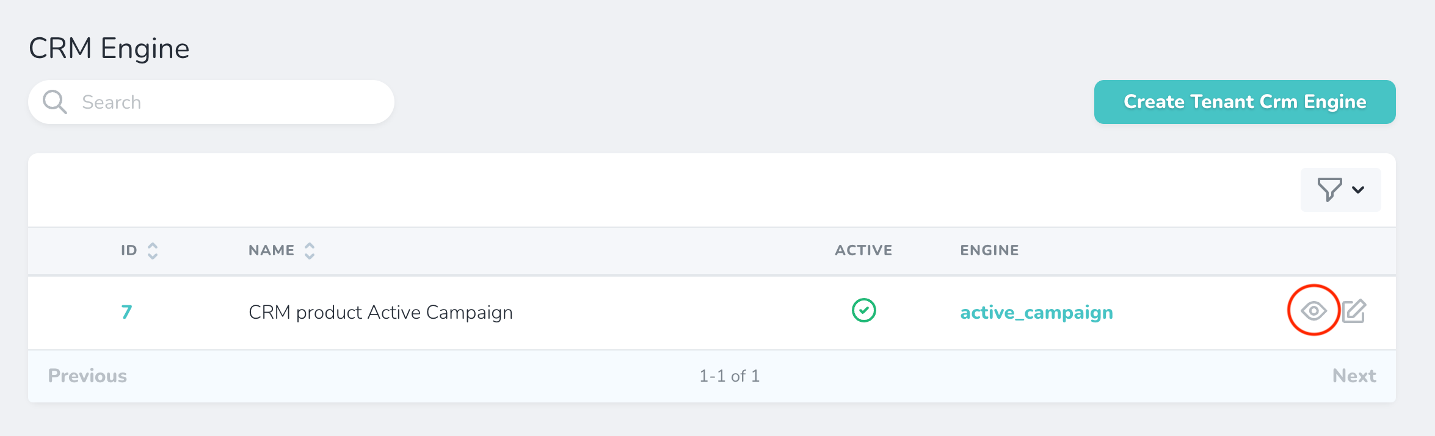This screenshot has height=436, width=1435.
Task: Click the funnel filter icon
Action: (x=1329, y=190)
